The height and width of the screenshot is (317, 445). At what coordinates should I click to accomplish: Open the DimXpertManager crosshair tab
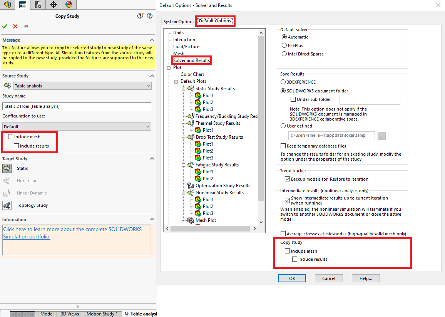tap(53, 5)
